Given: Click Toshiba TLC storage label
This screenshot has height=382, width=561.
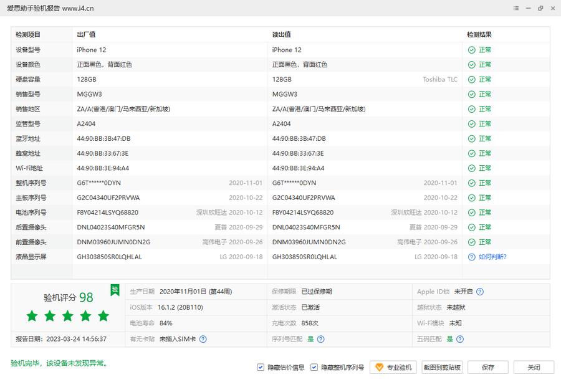Looking at the screenshot, I should (440, 79).
